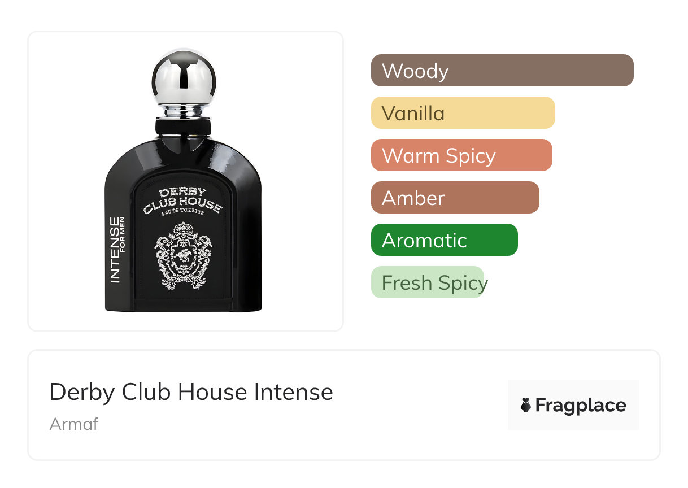Click the crown atop the bottle crest

(184, 230)
